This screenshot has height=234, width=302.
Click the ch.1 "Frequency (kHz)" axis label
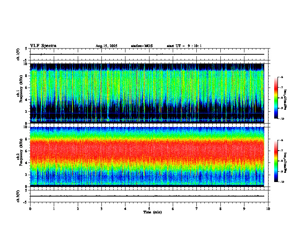click(x=22, y=89)
